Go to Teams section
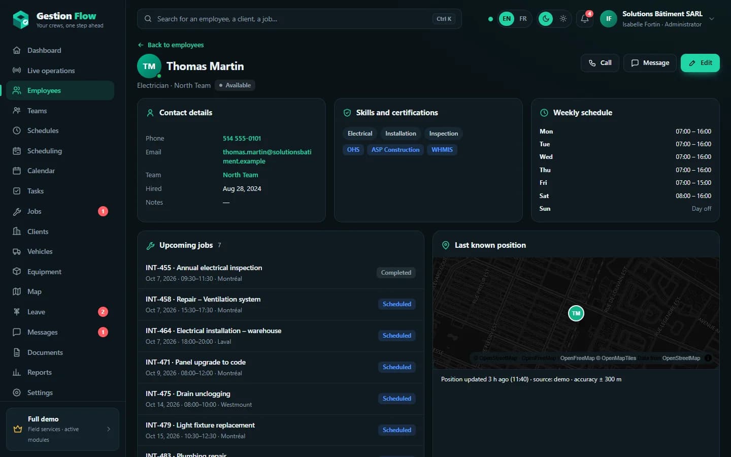This screenshot has height=457, width=731. 60,111
